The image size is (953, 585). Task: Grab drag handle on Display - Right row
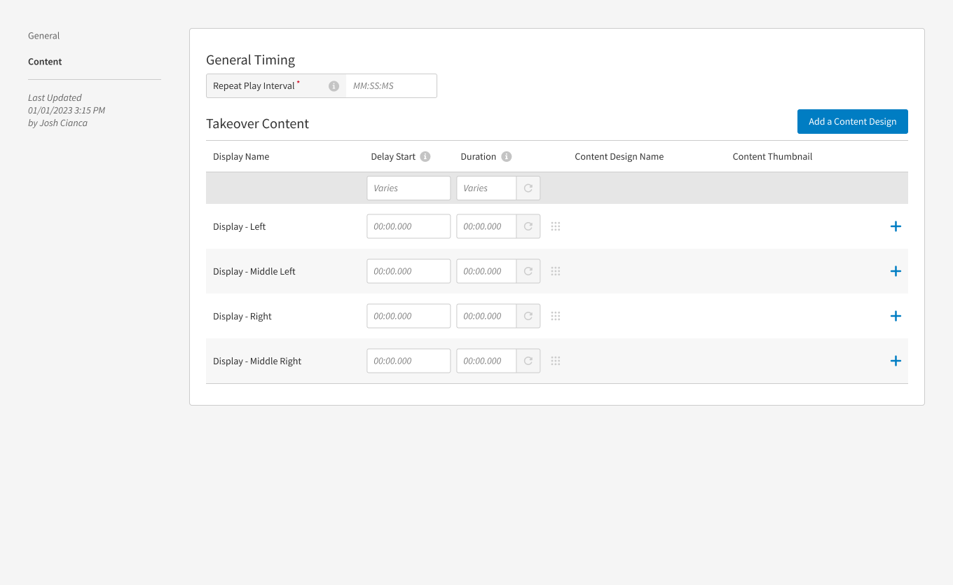(x=556, y=316)
